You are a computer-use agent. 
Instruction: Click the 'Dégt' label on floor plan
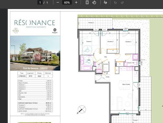point(105,57)
